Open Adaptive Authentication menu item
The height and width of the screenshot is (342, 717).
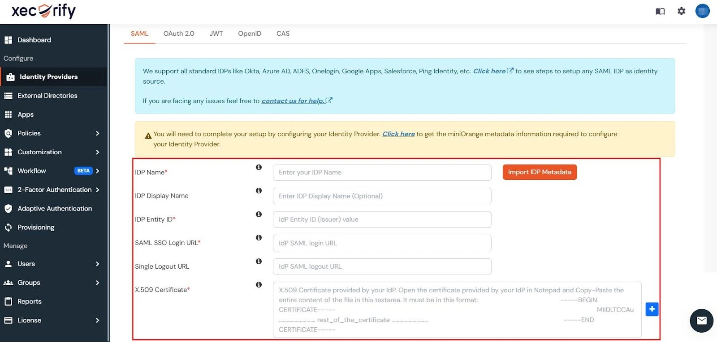coord(54,208)
